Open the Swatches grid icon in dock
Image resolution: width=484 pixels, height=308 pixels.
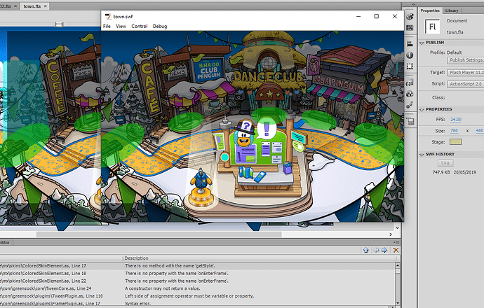pyautogui.click(x=410, y=27)
